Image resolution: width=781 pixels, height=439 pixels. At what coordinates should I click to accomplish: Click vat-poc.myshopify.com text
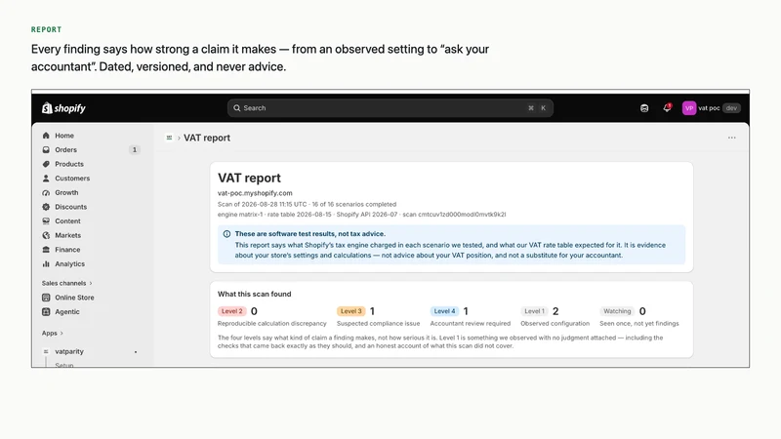tap(255, 193)
